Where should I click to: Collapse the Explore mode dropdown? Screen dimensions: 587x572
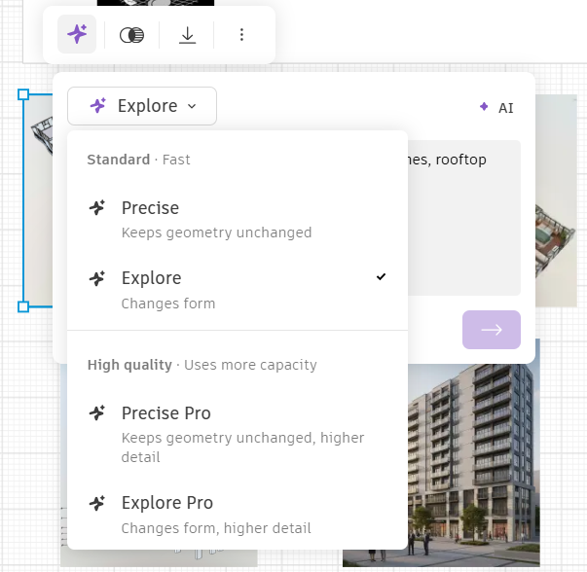142,106
